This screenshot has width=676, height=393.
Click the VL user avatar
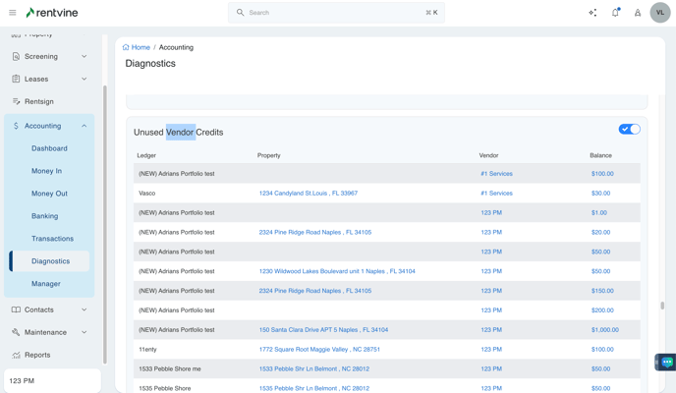click(659, 13)
